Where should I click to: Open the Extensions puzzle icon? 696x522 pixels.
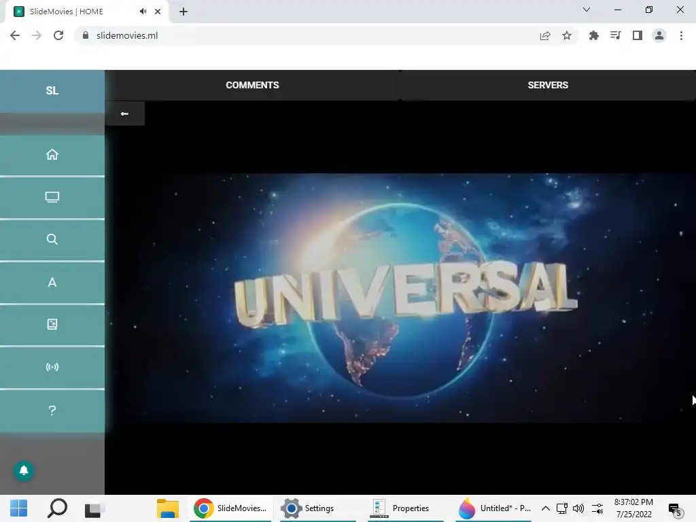(594, 35)
